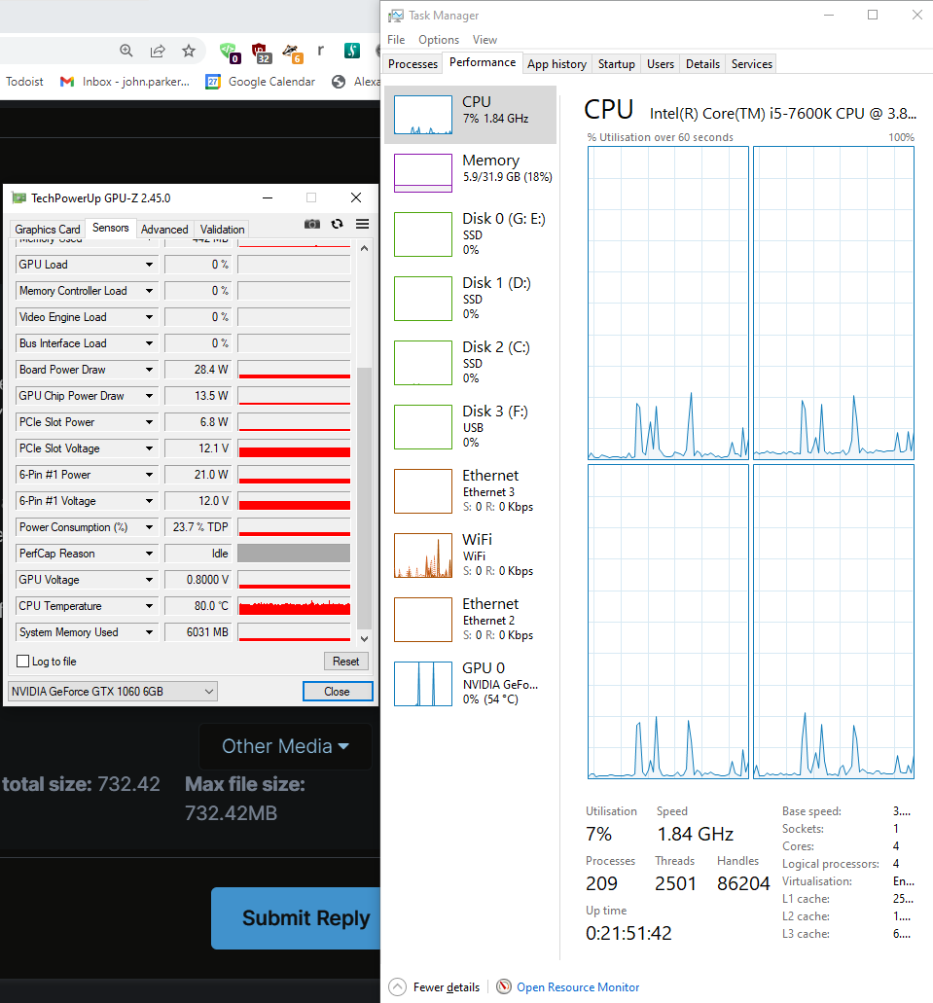The width and height of the screenshot is (933, 1003).
Task: Click the browser share page icon
Action: coord(158,51)
